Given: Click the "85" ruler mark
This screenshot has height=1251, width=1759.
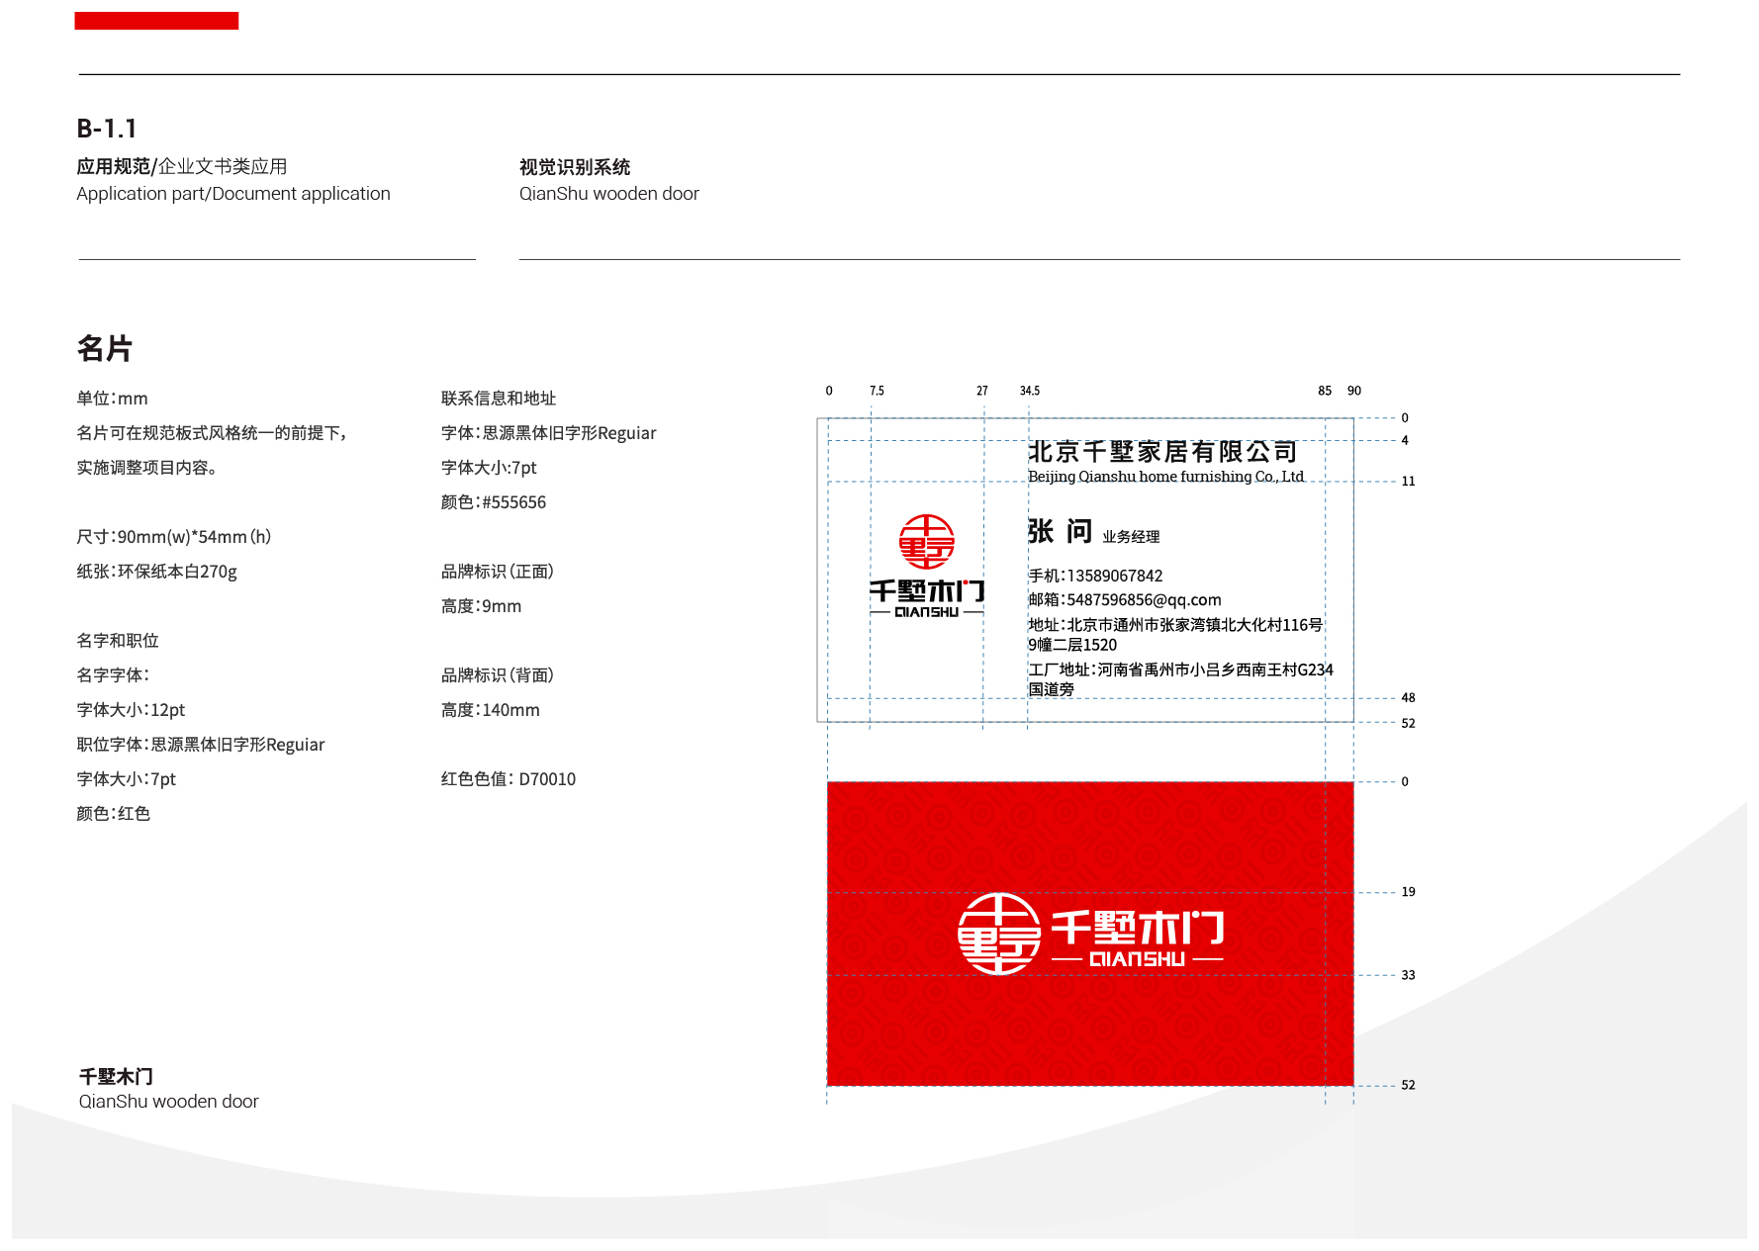Looking at the screenshot, I should (x=1325, y=391).
